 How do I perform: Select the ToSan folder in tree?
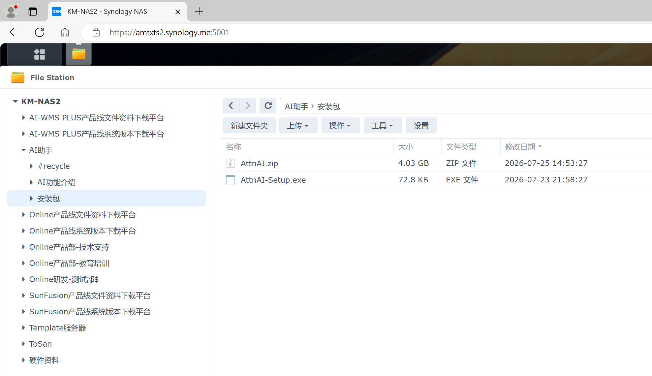coord(41,344)
